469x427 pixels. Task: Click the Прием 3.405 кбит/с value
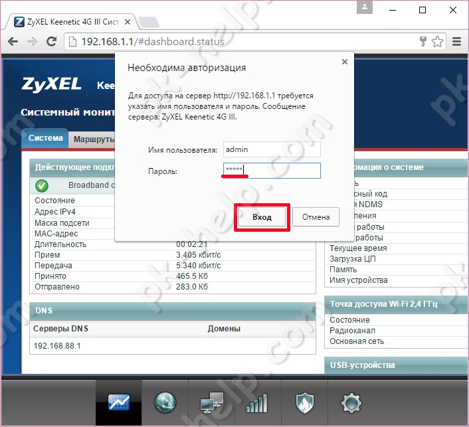point(199,255)
